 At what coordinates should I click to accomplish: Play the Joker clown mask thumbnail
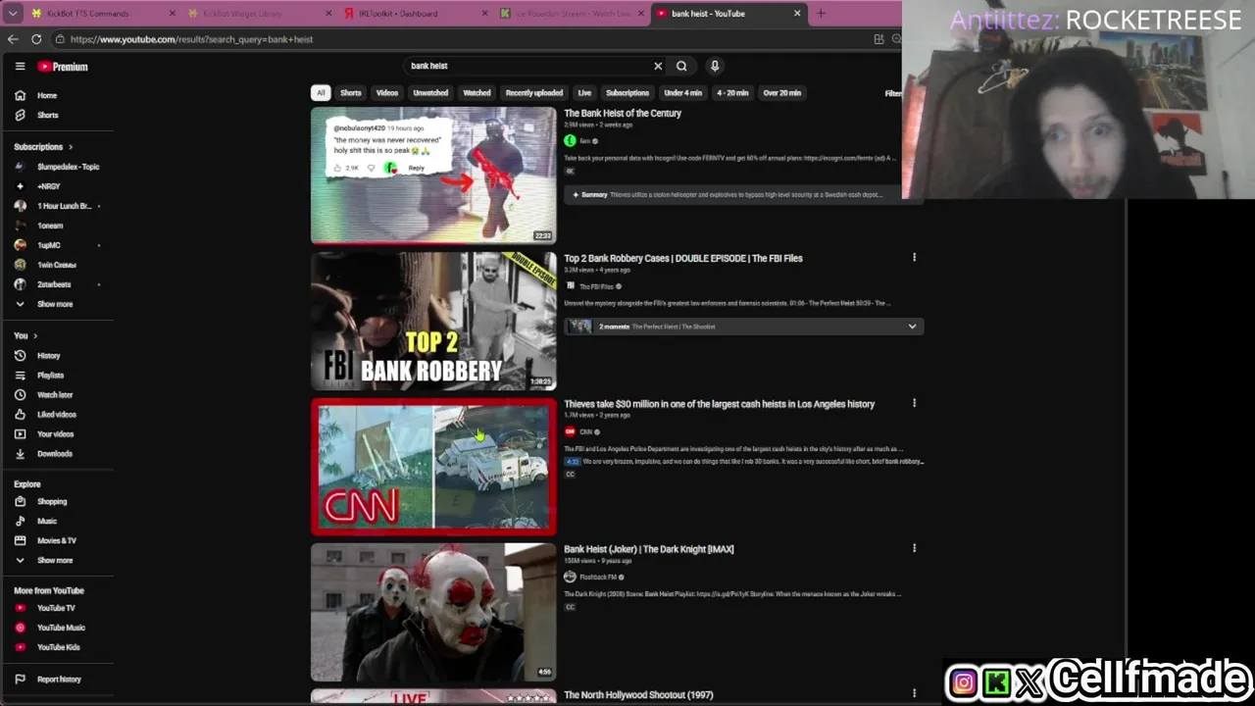[433, 612]
